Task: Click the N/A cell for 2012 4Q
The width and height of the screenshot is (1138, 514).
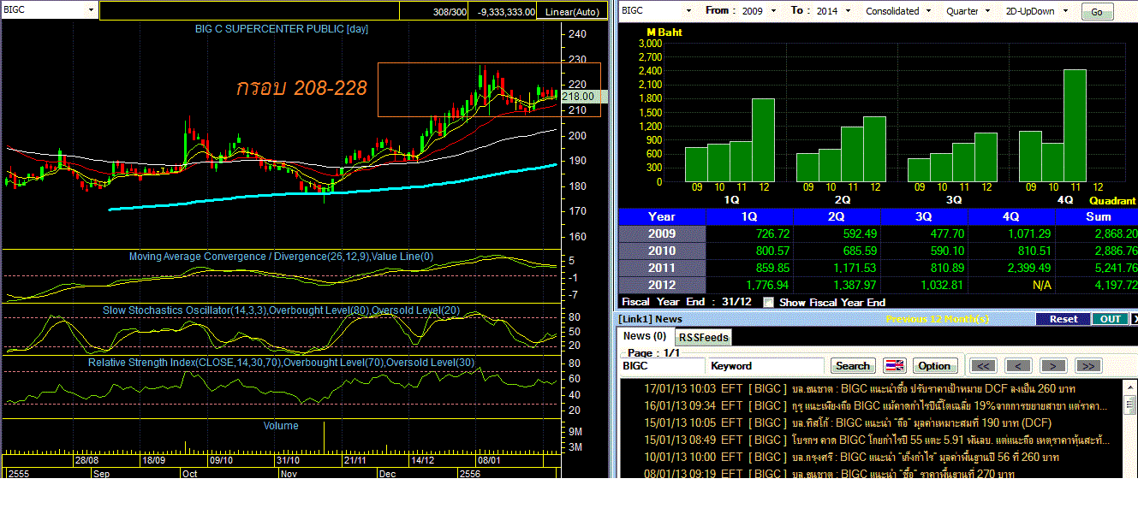Action: [x=1011, y=285]
